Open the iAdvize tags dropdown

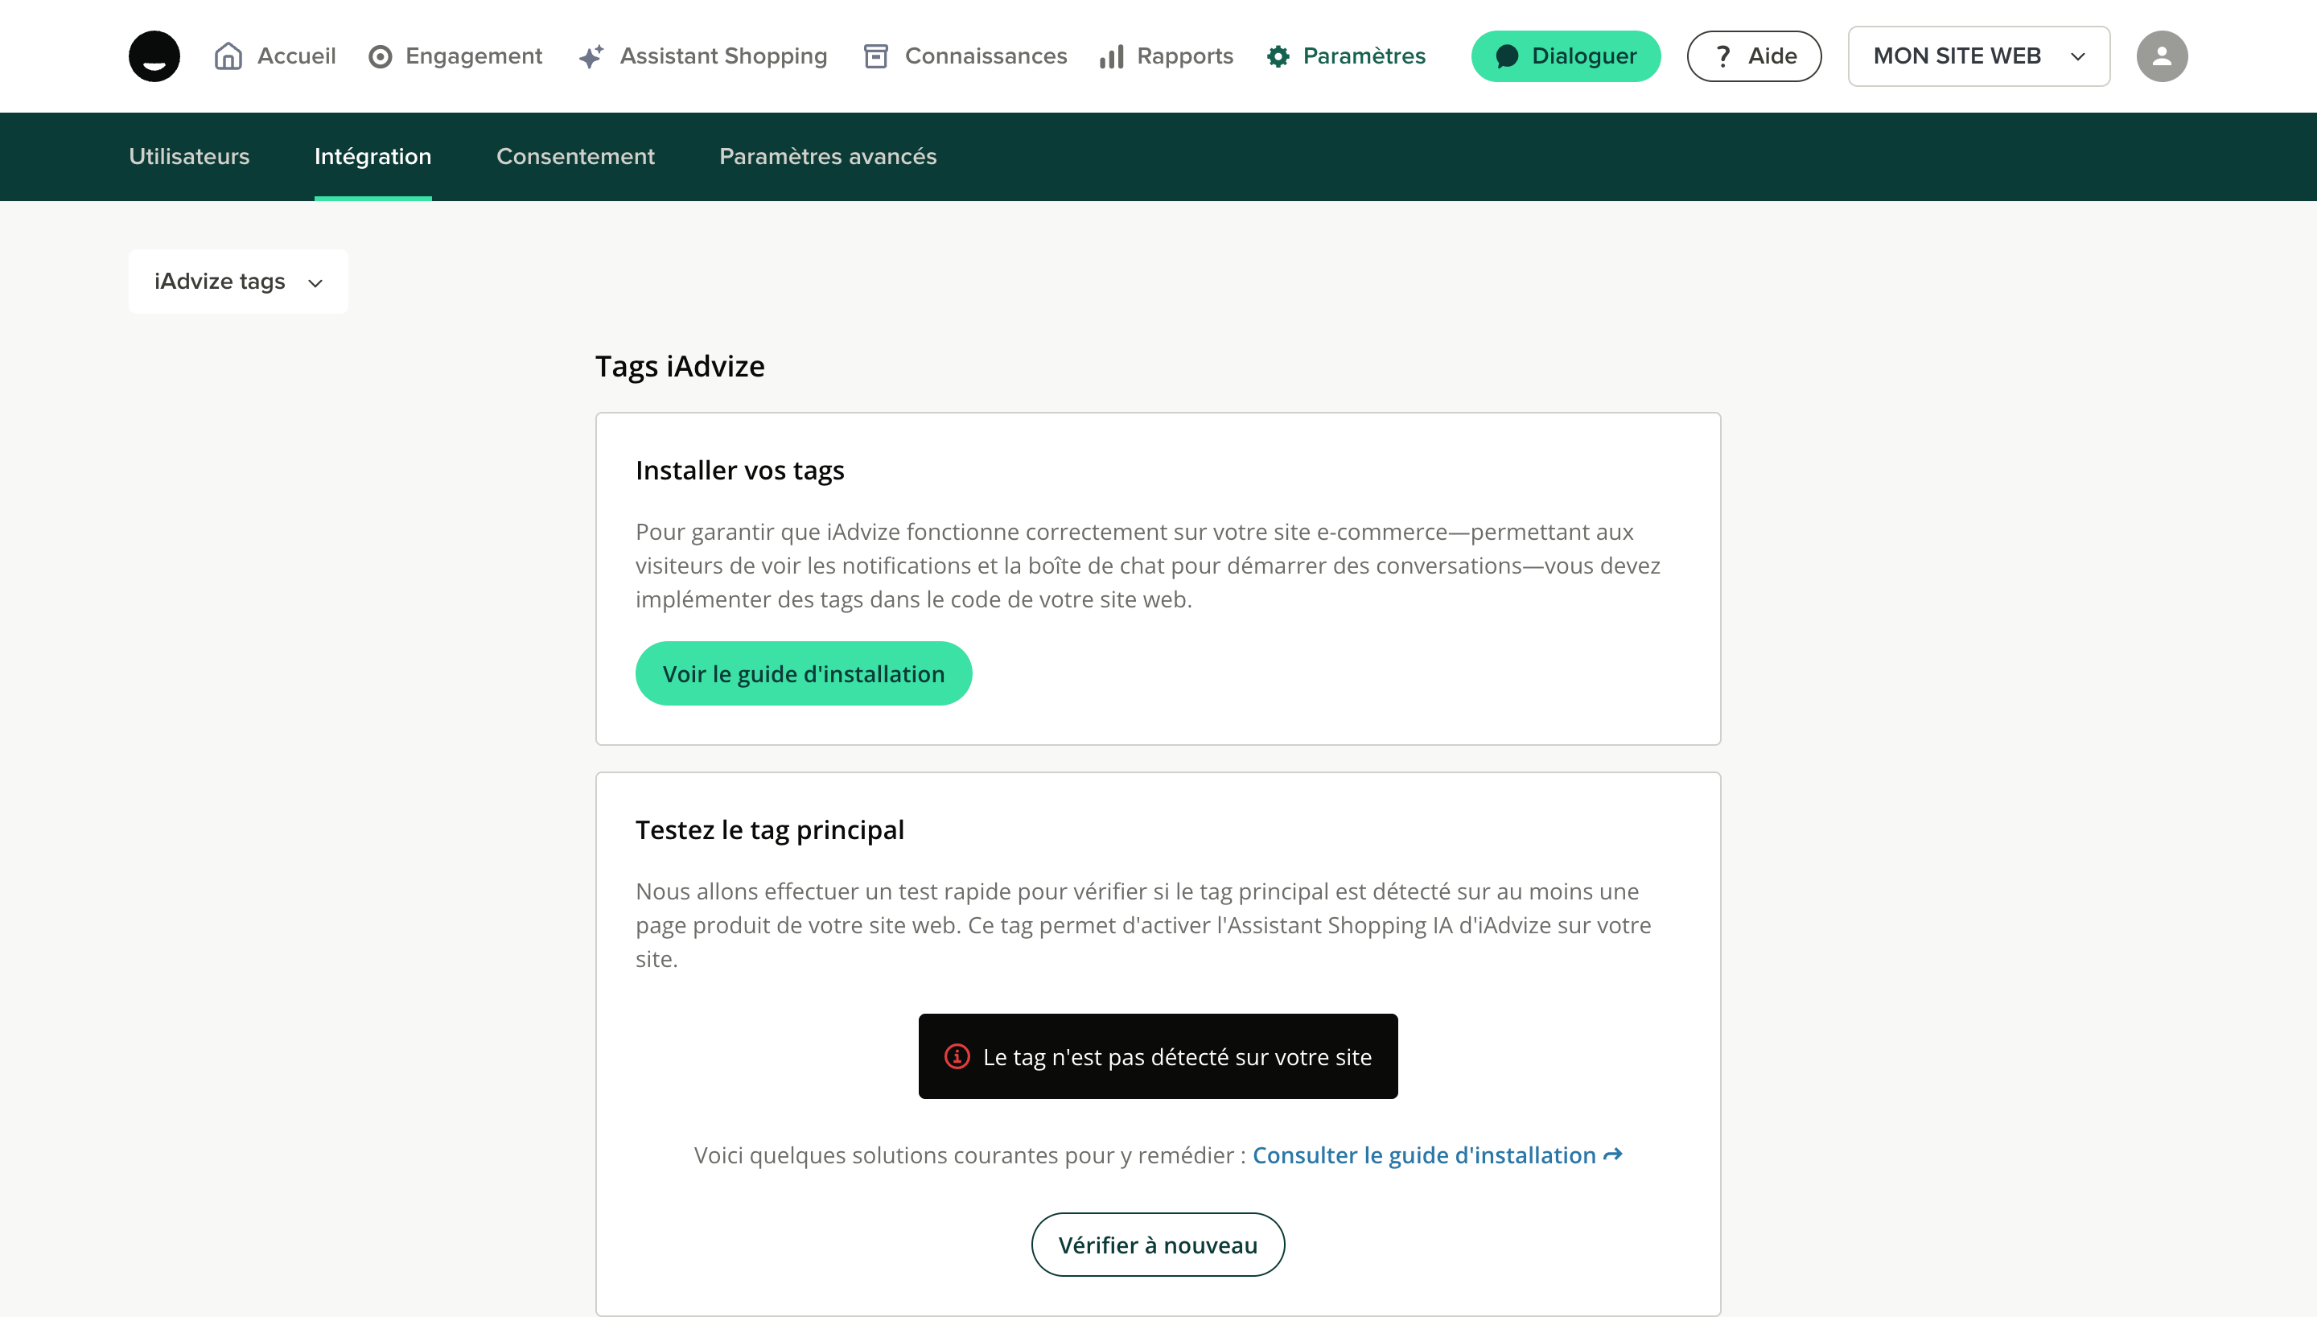click(x=238, y=282)
